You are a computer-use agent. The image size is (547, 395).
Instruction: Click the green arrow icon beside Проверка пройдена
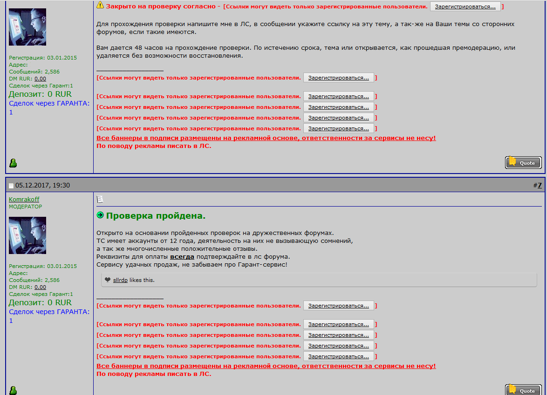click(100, 215)
